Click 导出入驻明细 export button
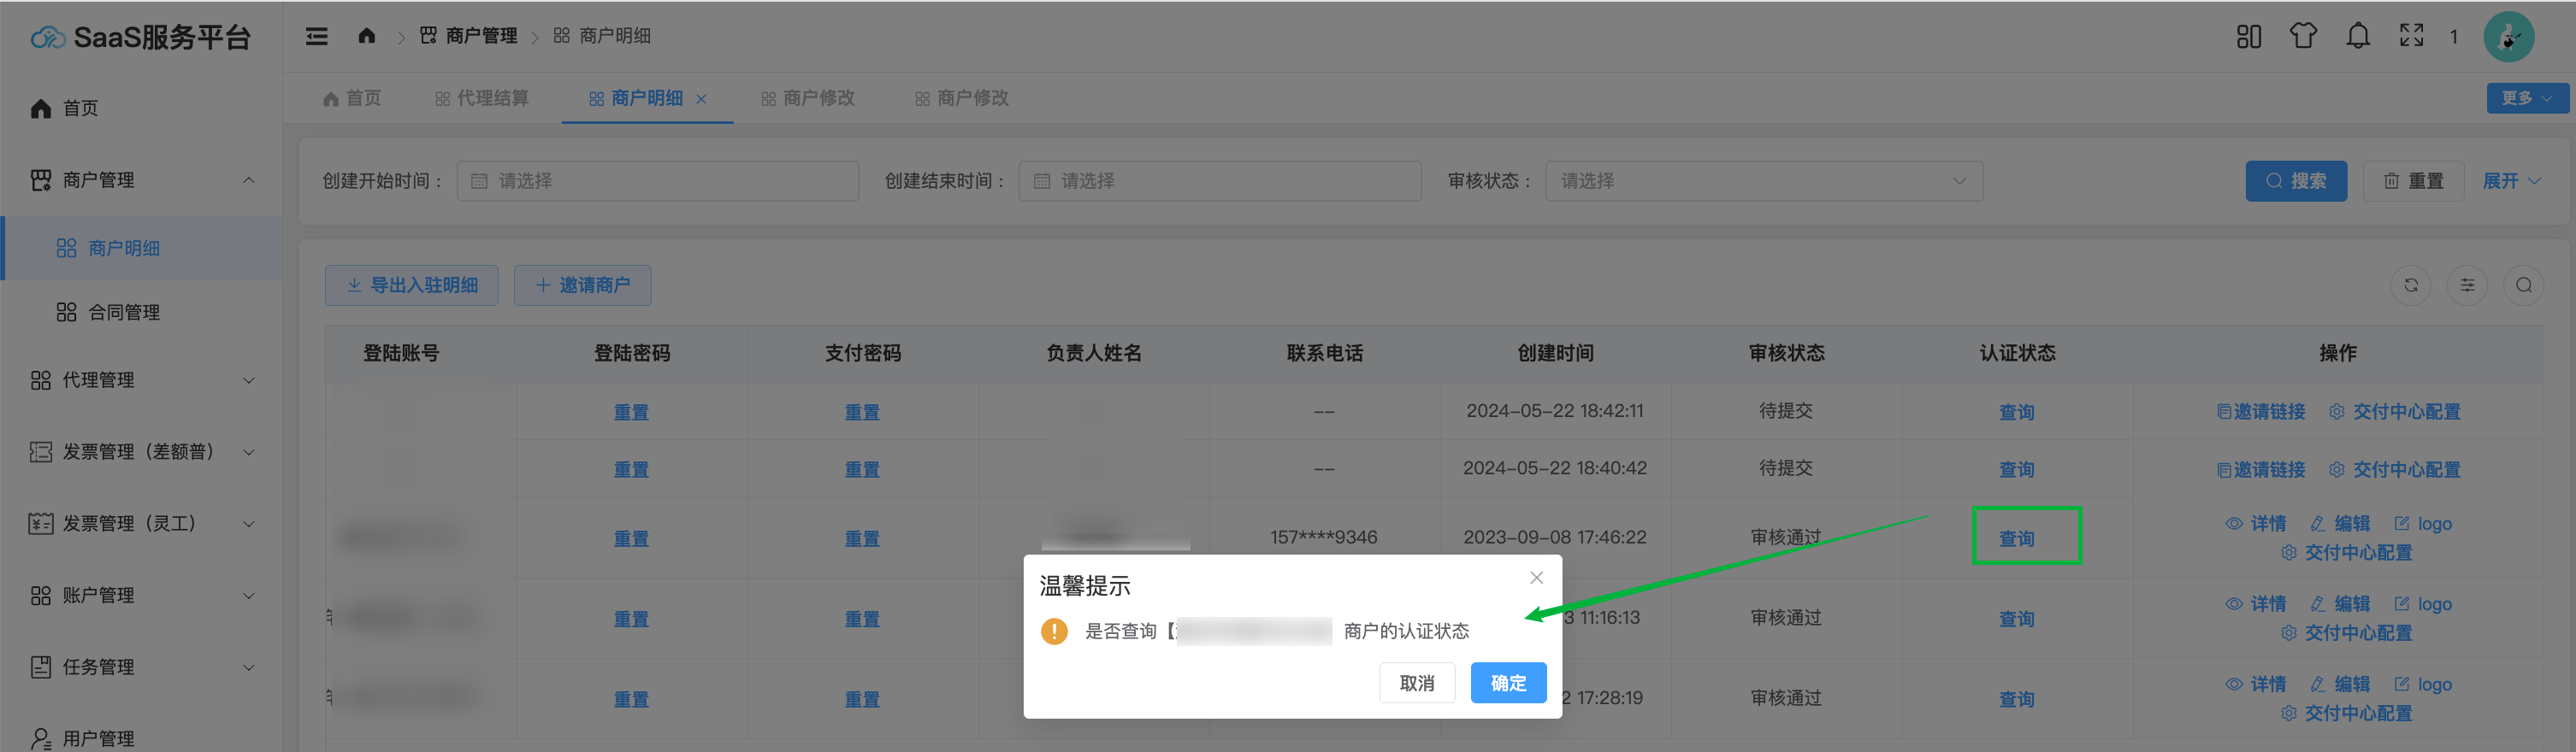The width and height of the screenshot is (2576, 752). tap(411, 285)
